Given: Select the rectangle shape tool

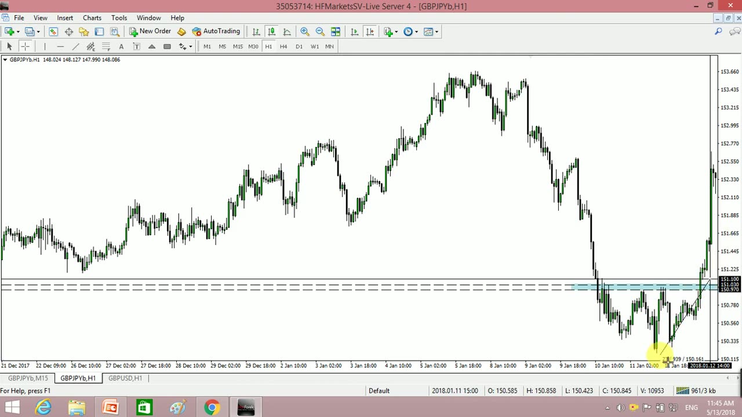Looking at the screenshot, I should point(167,46).
